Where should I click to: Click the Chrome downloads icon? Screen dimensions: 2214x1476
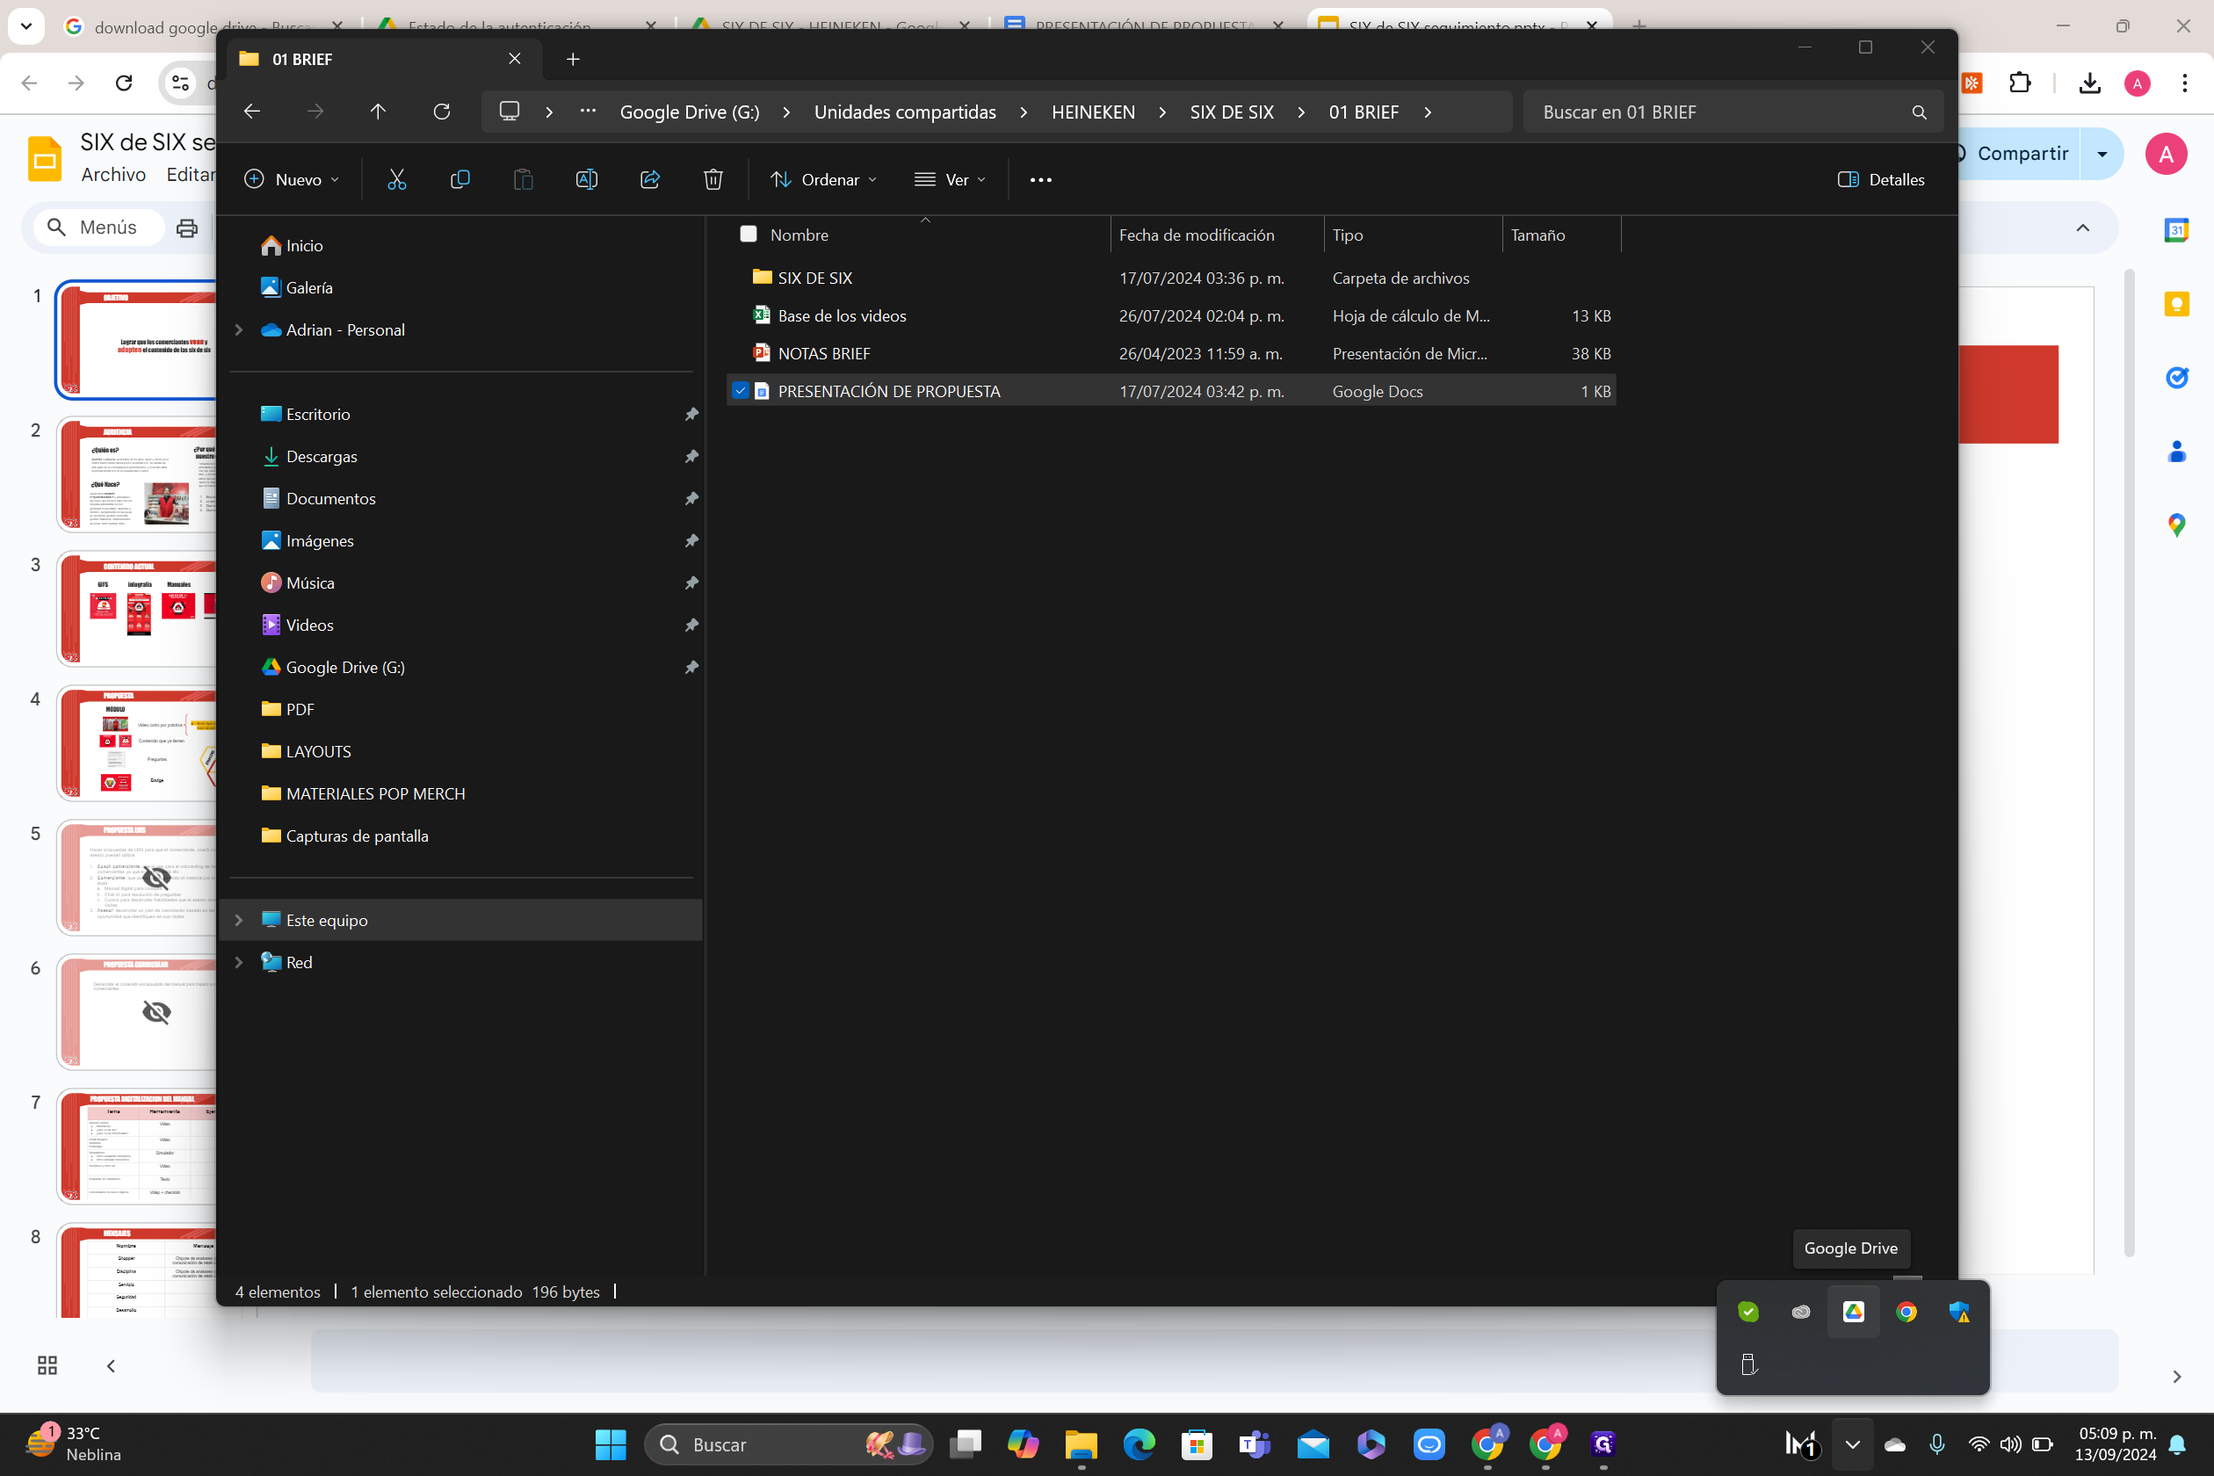click(2089, 83)
